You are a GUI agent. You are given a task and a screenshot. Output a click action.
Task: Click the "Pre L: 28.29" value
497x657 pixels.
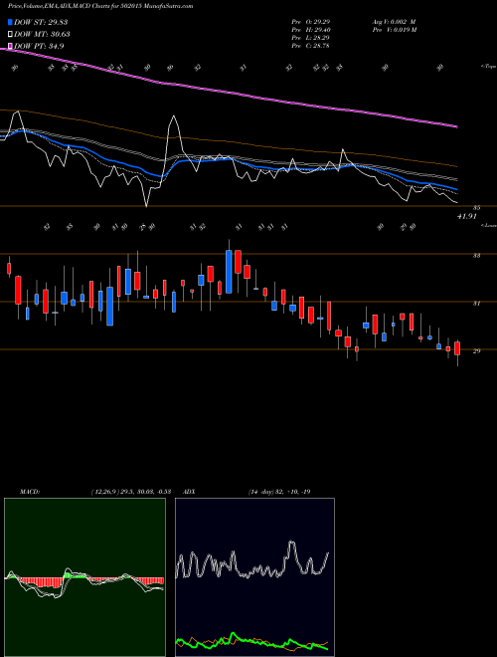pyautogui.click(x=311, y=38)
